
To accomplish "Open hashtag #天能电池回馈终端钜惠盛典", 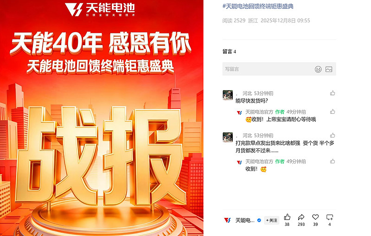I will coord(258,6).
